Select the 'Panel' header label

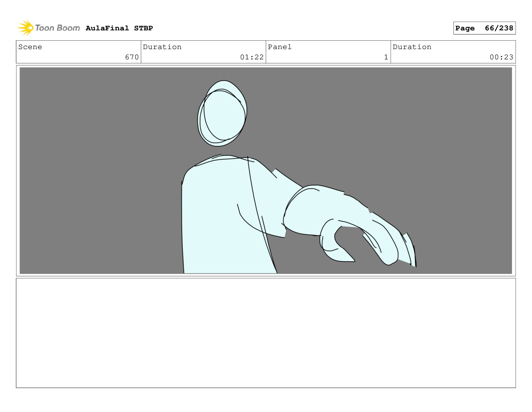click(x=280, y=47)
